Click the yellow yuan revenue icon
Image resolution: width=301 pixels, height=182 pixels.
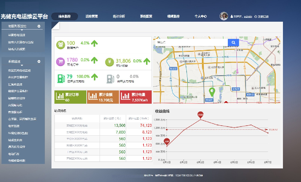pyautogui.click(x=110, y=61)
